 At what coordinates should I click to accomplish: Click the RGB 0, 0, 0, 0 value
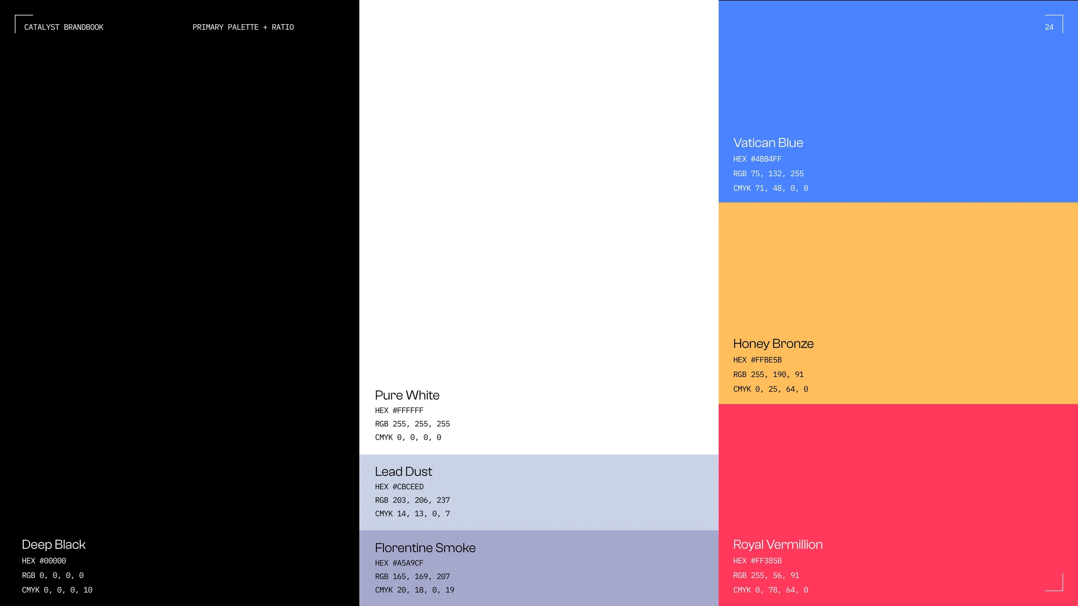(x=53, y=576)
